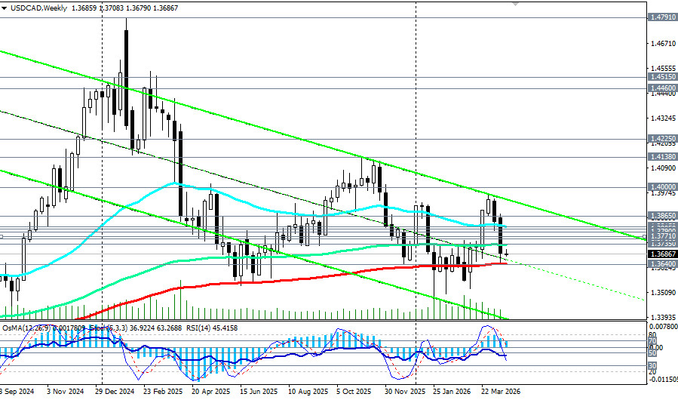678x400 pixels.
Task: Select the 1.36400 price level label
Action: coord(662,263)
